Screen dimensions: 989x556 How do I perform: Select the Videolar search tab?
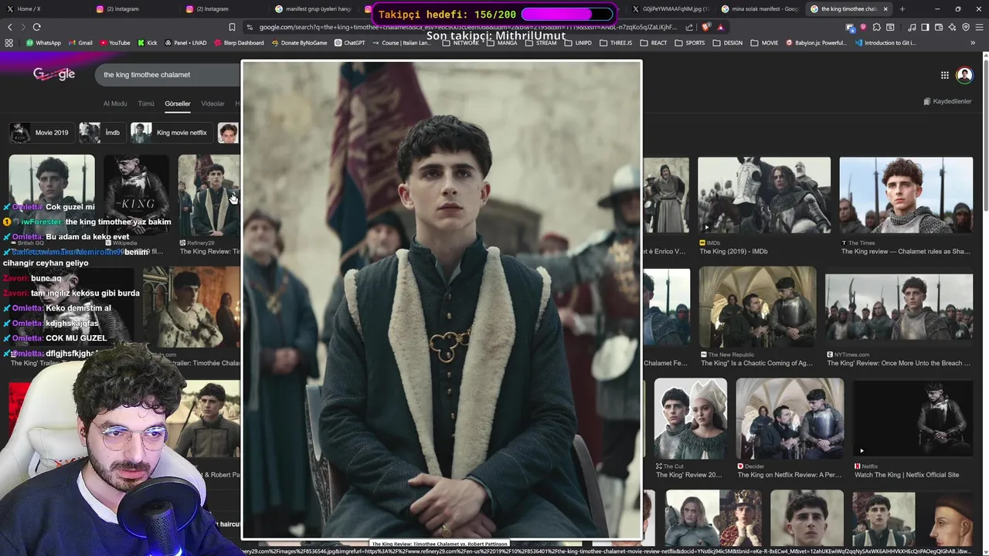(212, 103)
